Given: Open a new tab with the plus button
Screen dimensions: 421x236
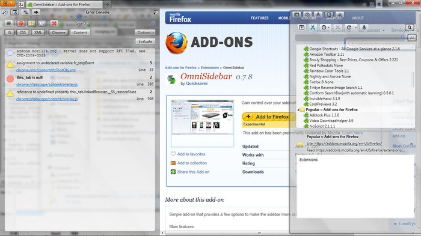Looking at the screenshot, I should (107, 5).
